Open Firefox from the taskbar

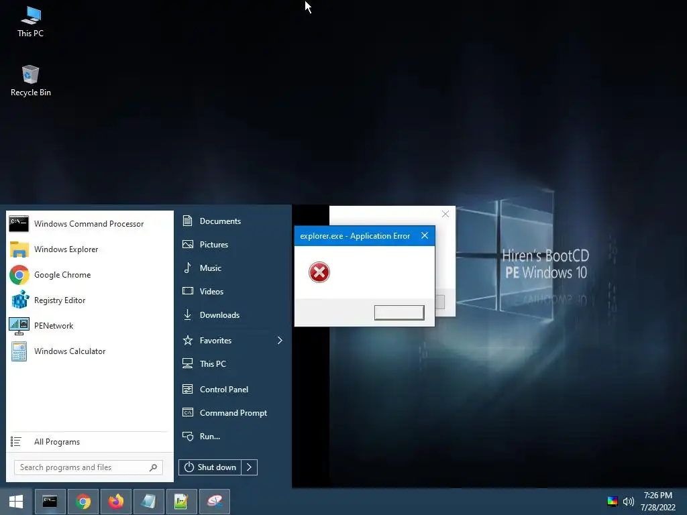pyautogui.click(x=115, y=502)
